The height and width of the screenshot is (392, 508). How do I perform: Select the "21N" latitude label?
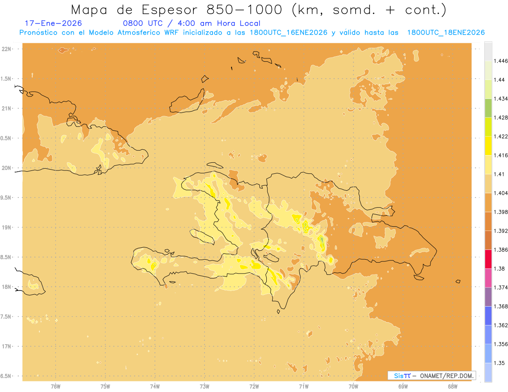6,109
